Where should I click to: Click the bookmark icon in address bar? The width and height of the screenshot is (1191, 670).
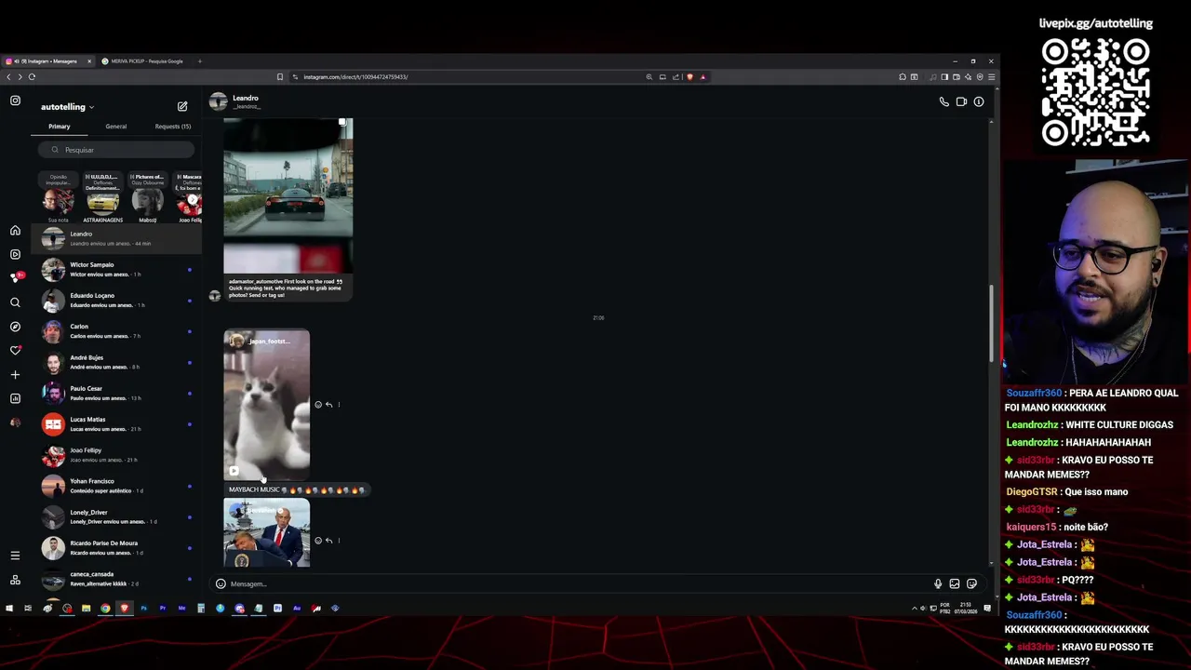279,77
